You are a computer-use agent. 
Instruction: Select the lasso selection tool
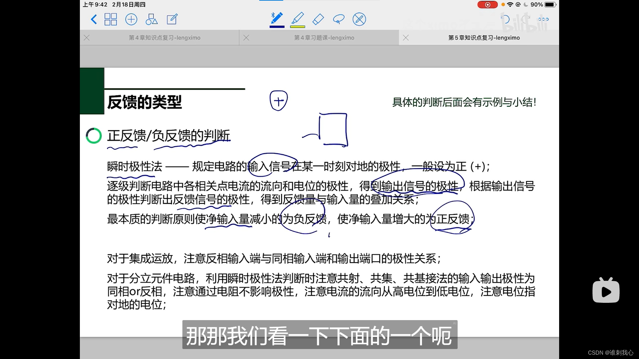coord(338,19)
